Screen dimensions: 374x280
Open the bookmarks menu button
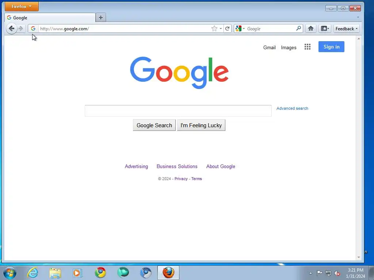pos(325,28)
